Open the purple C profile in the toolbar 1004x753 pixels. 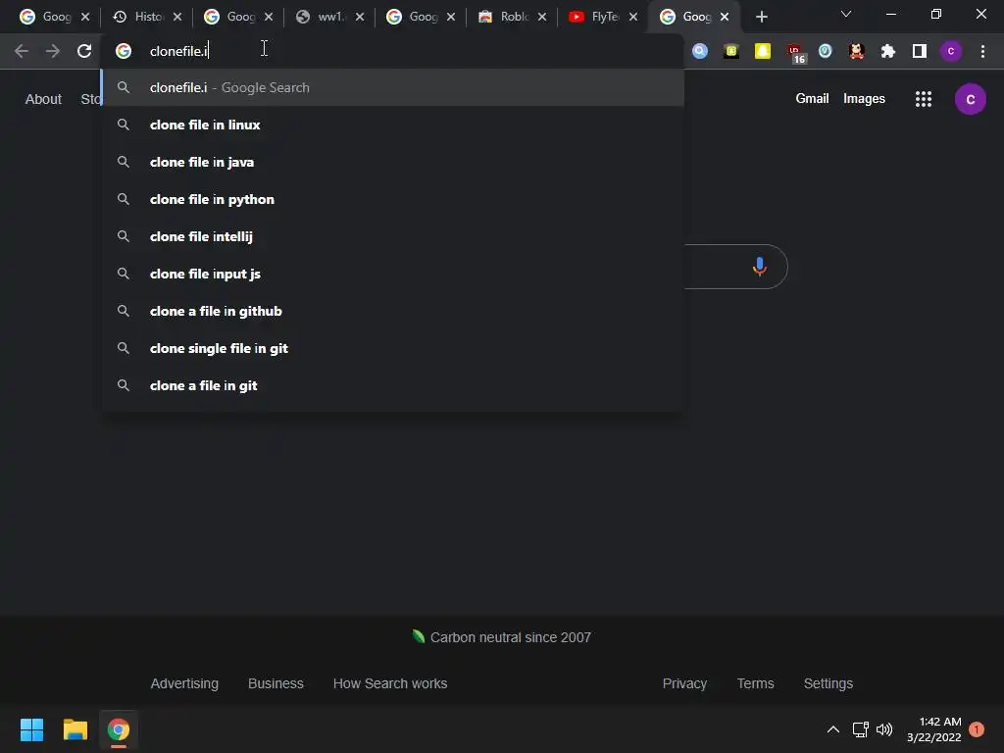point(951,51)
